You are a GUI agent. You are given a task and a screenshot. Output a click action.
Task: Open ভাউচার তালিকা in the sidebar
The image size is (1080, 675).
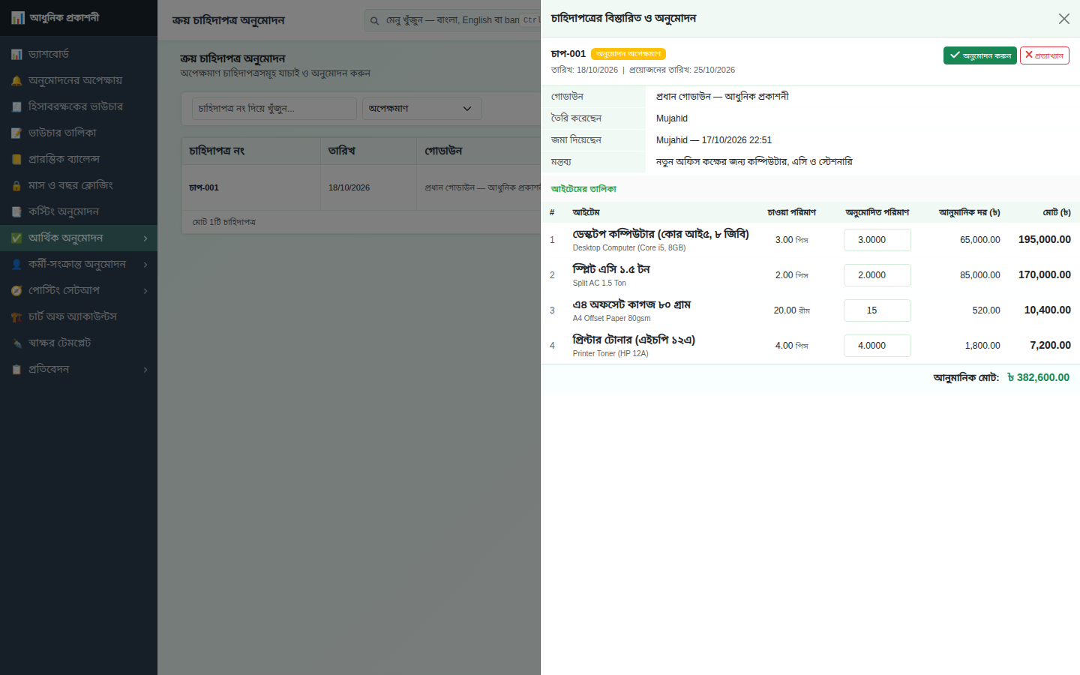(x=79, y=133)
